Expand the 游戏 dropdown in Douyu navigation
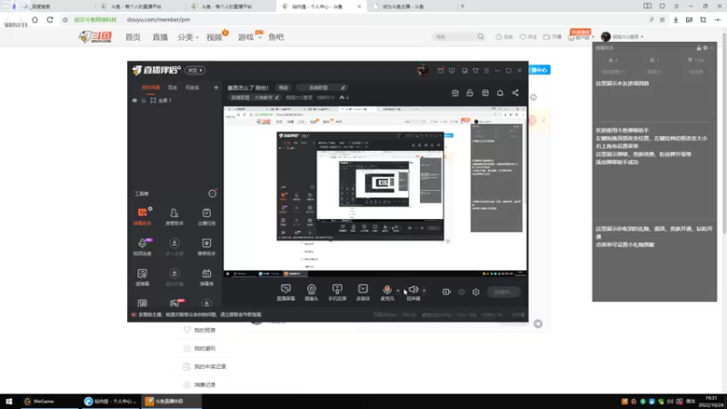This screenshot has width=727, height=409. pyautogui.click(x=249, y=37)
